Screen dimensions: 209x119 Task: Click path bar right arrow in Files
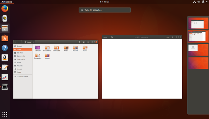coord(34,42)
